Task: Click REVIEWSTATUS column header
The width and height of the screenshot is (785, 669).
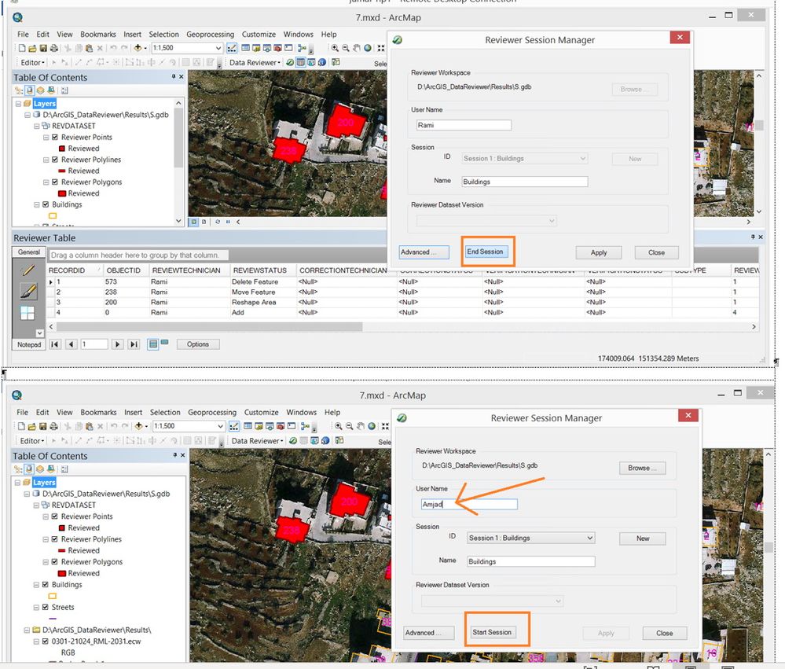Action: [x=262, y=270]
